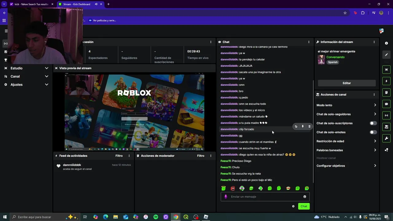Image resolution: width=393 pixels, height=221 pixels.
Task: Click Filtro in Acciones de moderador
Action: point(201,156)
